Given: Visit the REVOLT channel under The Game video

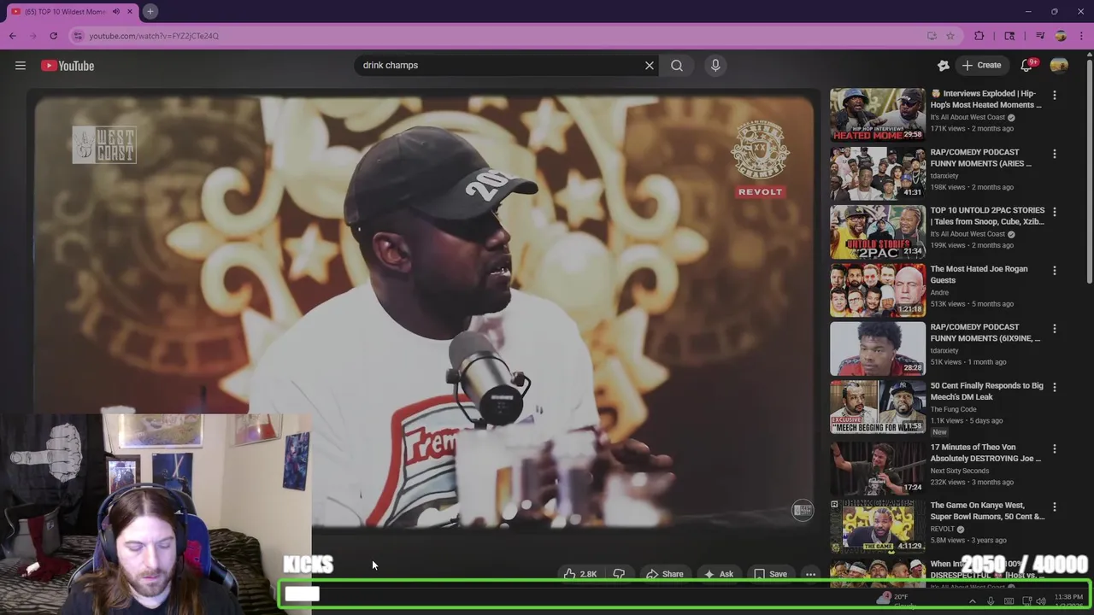Looking at the screenshot, I should (x=943, y=529).
